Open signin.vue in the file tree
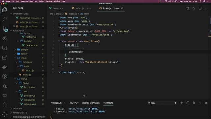211x119 pixels. (30, 100)
